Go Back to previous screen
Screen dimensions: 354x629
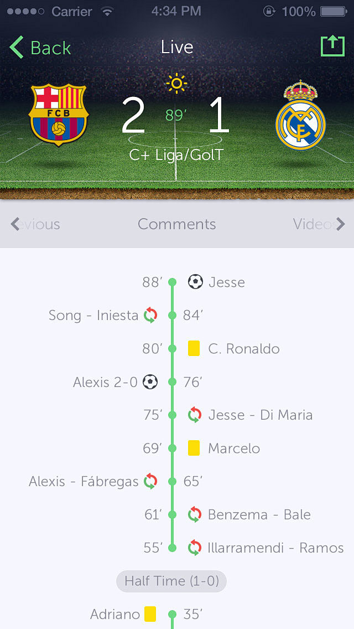click(40, 48)
